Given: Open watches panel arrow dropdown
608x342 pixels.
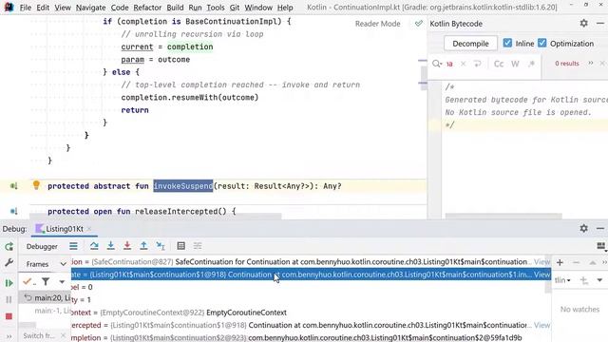Looking at the screenshot, I should click(x=599, y=280).
